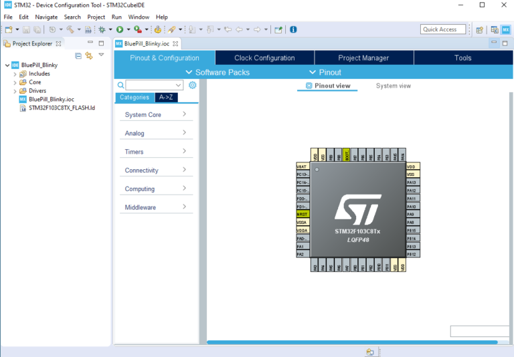Expand the Connectivity category
Image resolution: width=514 pixels, height=357 pixels.
(x=156, y=170)
